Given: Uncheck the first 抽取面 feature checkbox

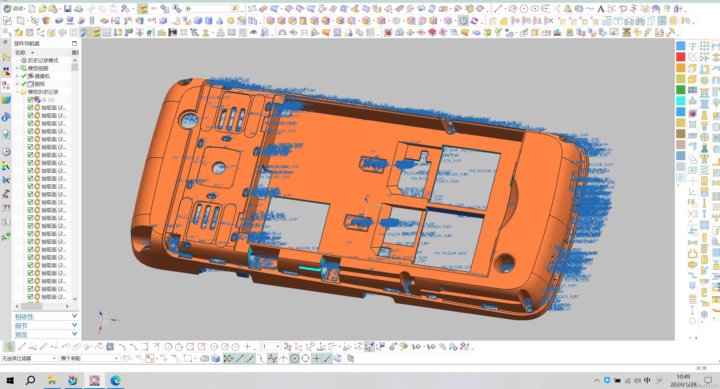Looking at the screenshot, I should pos(30,108).
